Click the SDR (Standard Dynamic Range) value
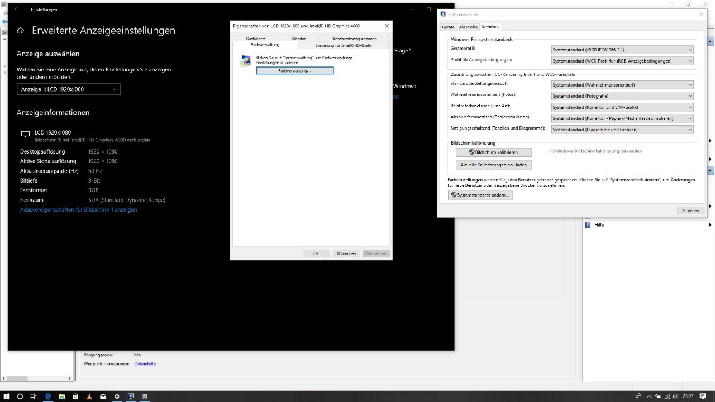715x402 pixels. (127, 200)
